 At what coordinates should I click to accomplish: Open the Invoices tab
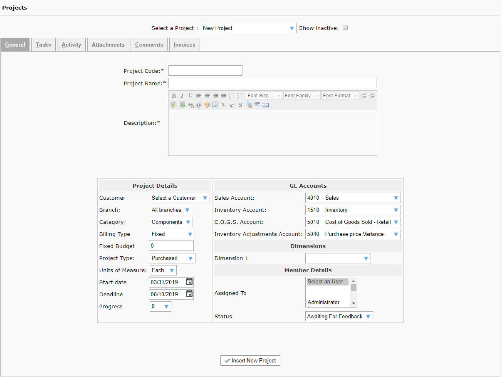point(184,45)
